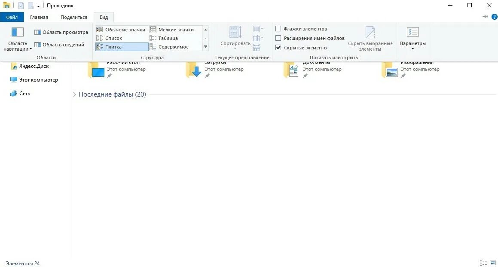Select the Документы folder icon
This screenshot has height=267, width=498.
(292, 70)
